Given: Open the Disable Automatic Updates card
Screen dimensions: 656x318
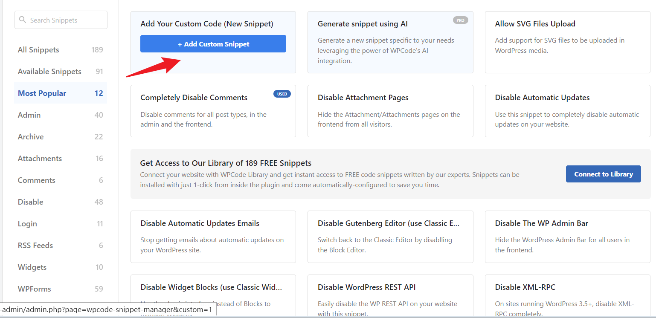Looking at the screenshot, I should click(x=568, y=111).
